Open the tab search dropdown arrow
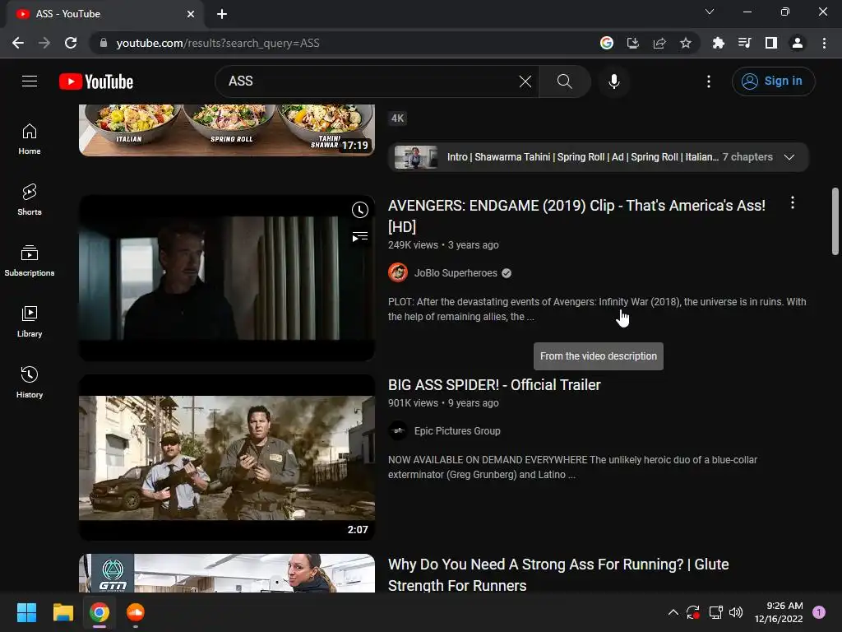The image size is (842, 632). (710, 12)
